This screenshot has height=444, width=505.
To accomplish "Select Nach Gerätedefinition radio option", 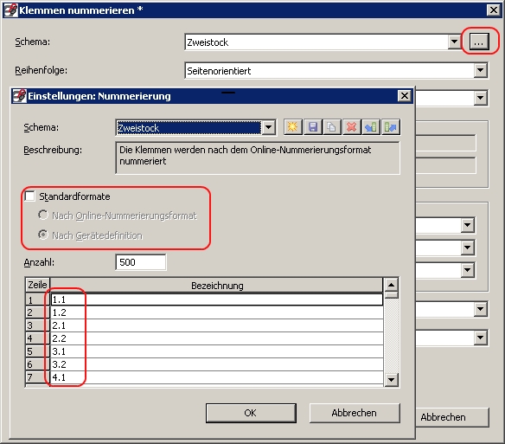I will (43, 235).
